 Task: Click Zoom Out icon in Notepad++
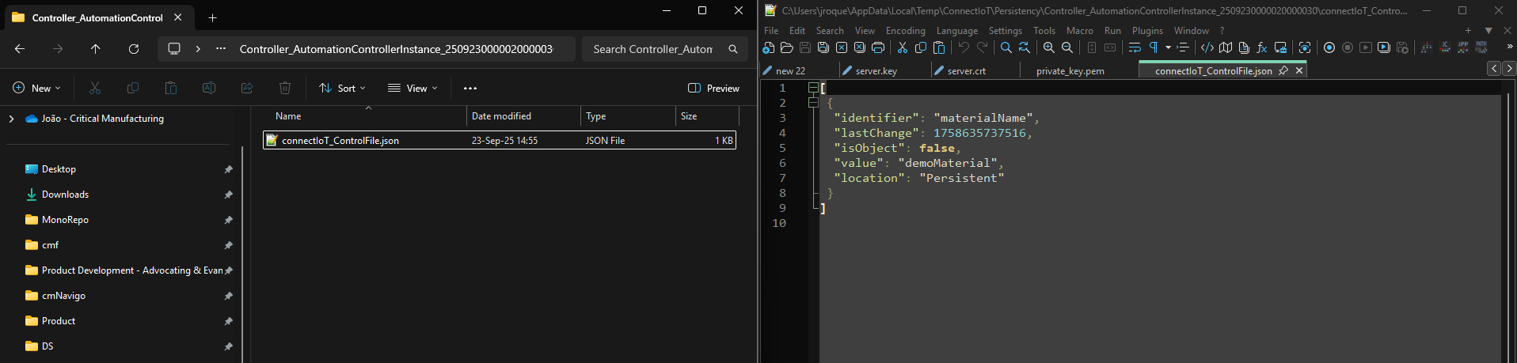[1067, 47]
